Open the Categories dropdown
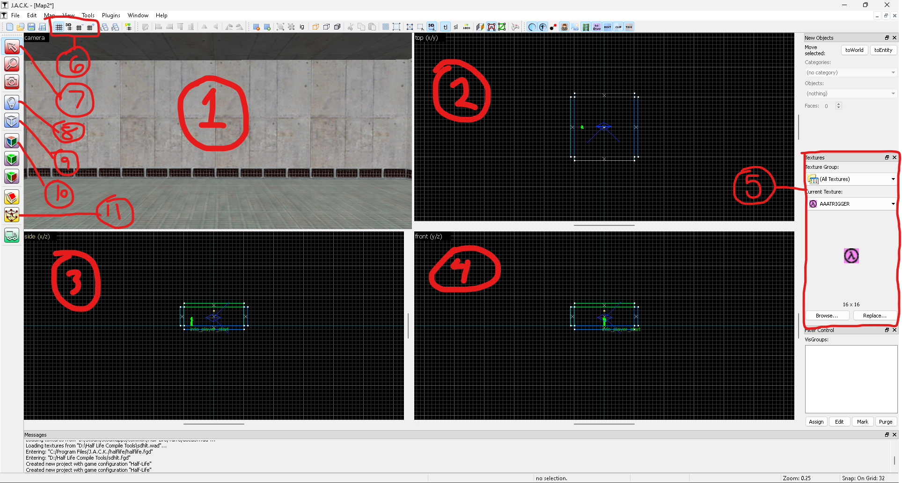The width and height of the screenshot is (902, 483). click(x=851, y=72)
